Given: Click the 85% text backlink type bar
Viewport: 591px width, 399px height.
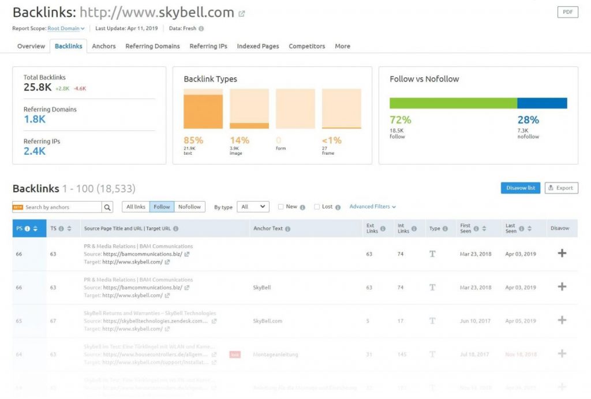Looking at the screenshot, I should [203, 109].
